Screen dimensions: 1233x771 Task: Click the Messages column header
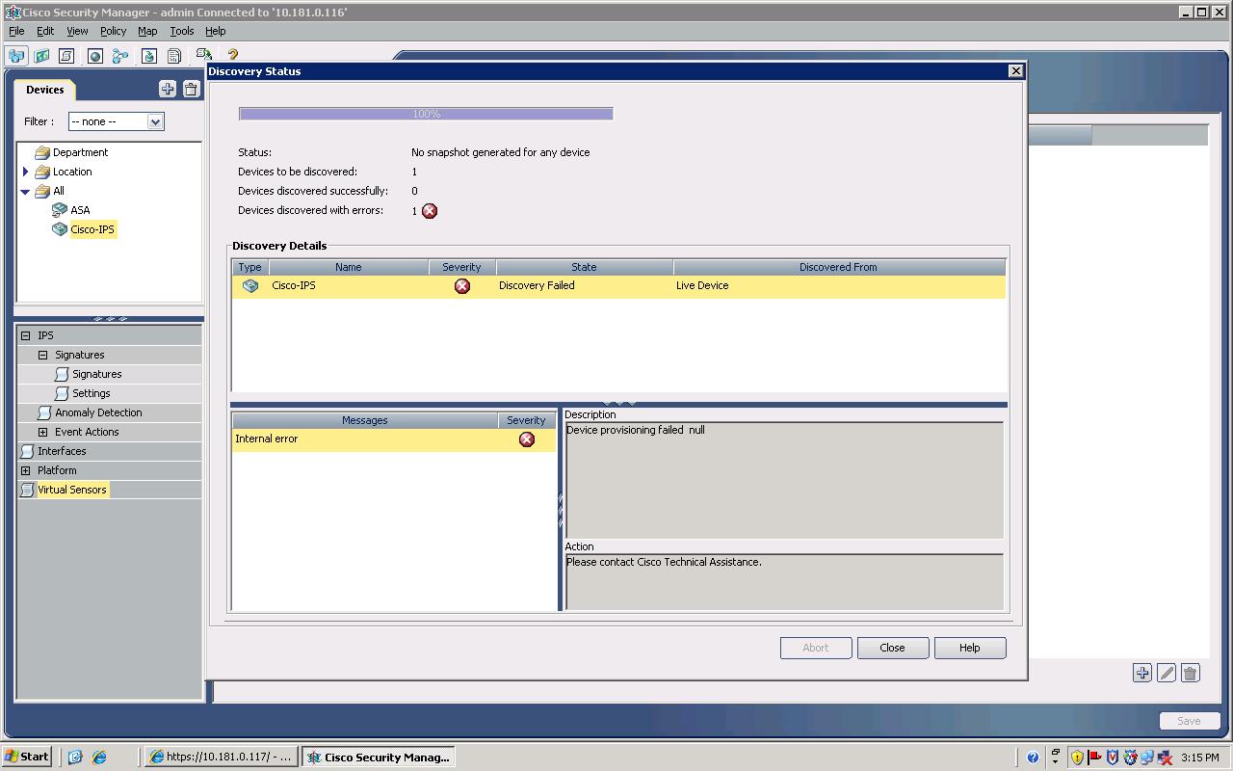(x=364, y=420)
